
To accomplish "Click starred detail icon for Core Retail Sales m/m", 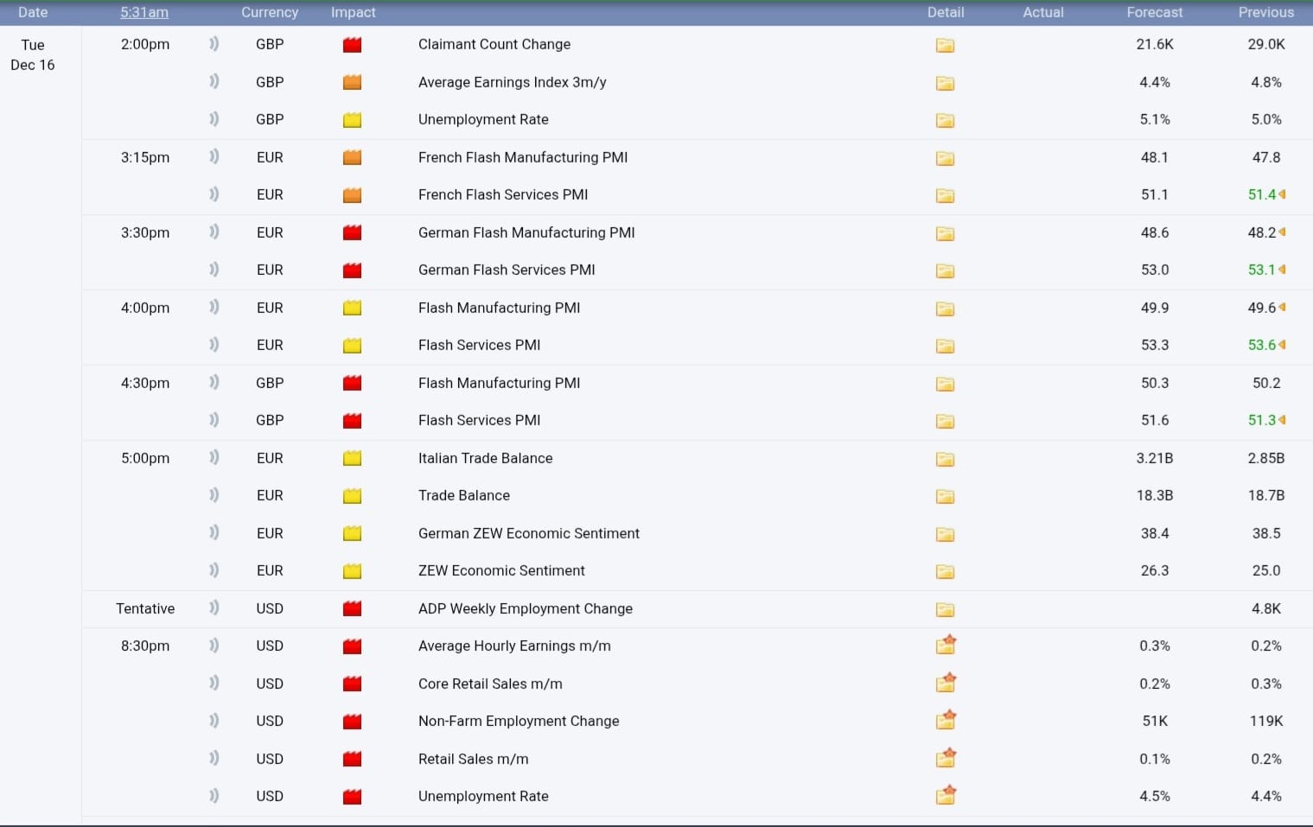I will pyautogui.click(x=946, y=684).
